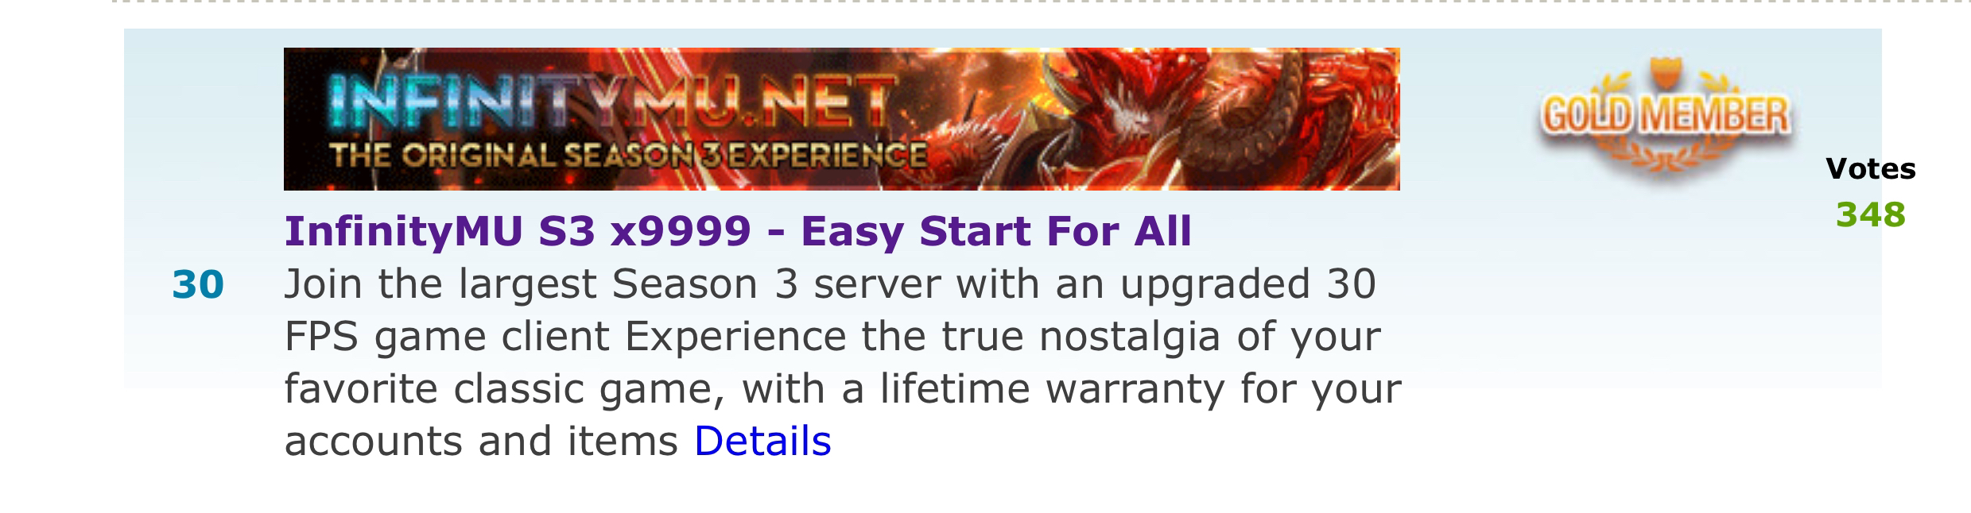Click the rank number 30
The image size is (1971, 513).
pyautogui.click(x=198, y=284)
